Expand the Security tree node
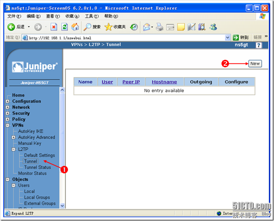 coord(7,113)
